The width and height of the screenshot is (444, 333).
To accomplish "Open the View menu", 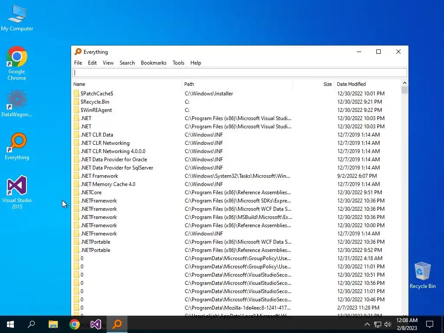I will tap(108, 63).
